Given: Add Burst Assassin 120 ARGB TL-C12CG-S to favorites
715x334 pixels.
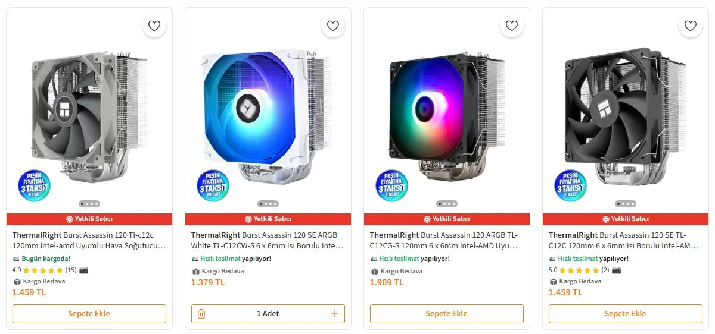Looking at the screenshot, I should [x=512, y=26].
